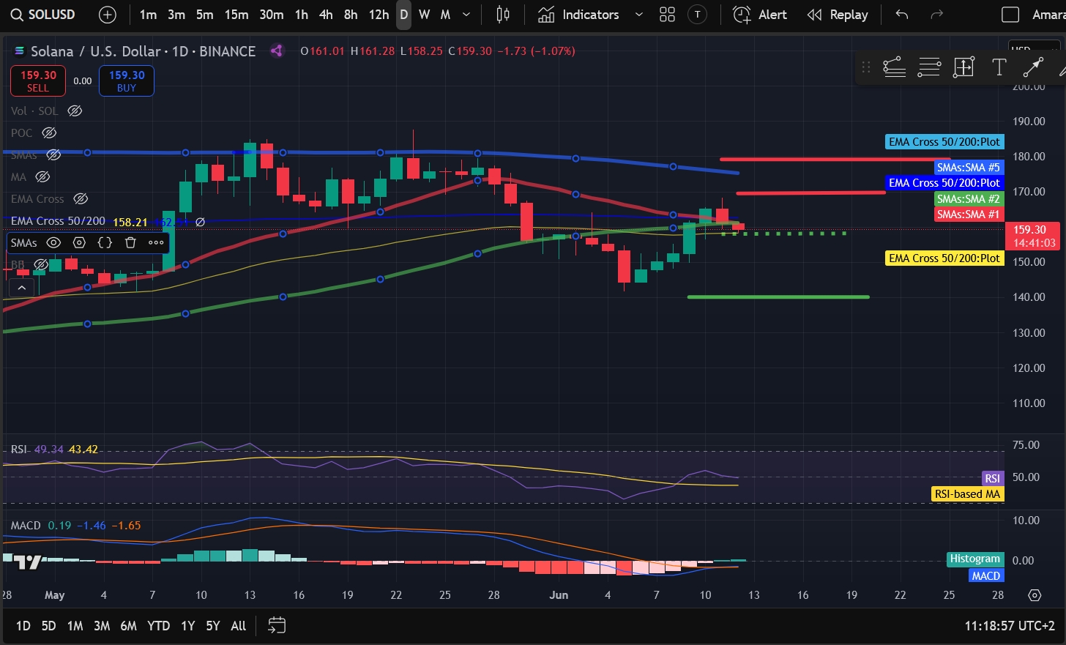The width and height of the screenshot is (1066, 645).
Task: Open the indicator templates grid icon
Action: (667, 15)
